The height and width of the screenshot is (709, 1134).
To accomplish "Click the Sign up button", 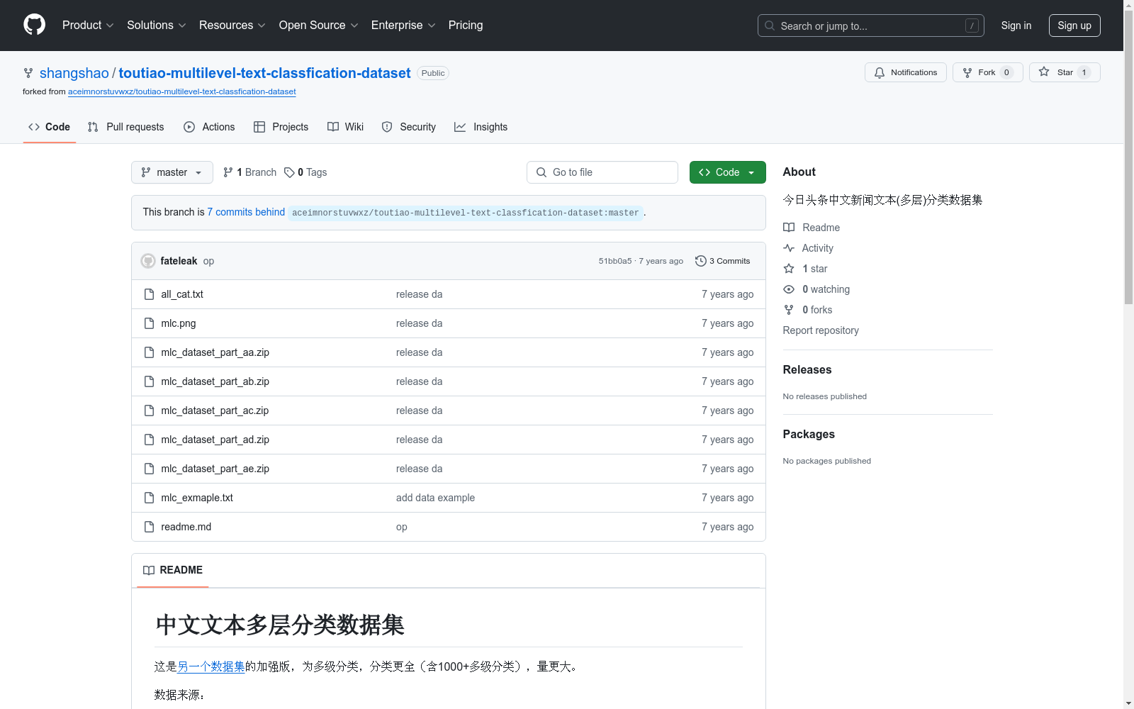I will pyautogui.click(x=1074, y=26).
